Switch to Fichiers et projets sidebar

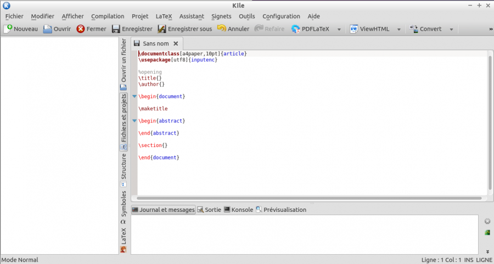(123, 122)
